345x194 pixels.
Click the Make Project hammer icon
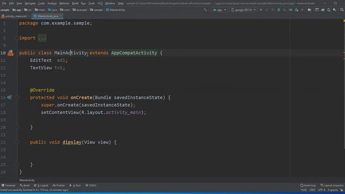pyautogui.click(x=205, y=10)
